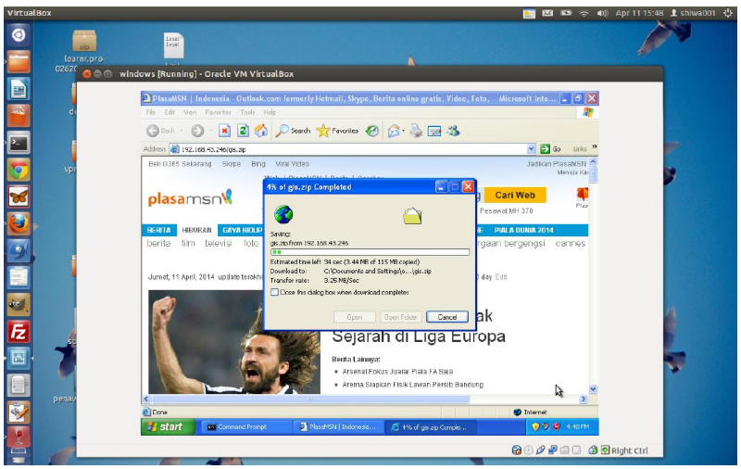Cancel the gis.zip download
The width and height of the screenshot is (741, 469).
447,317
